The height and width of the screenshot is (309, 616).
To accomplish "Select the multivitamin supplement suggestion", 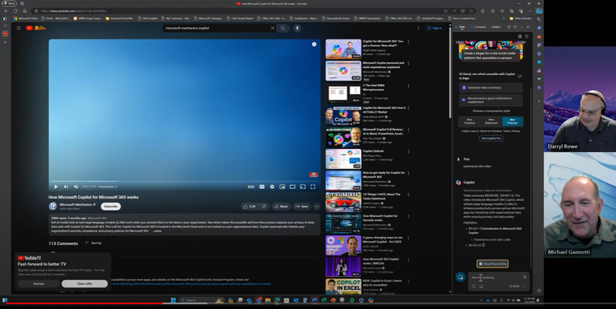I will 491,100.
